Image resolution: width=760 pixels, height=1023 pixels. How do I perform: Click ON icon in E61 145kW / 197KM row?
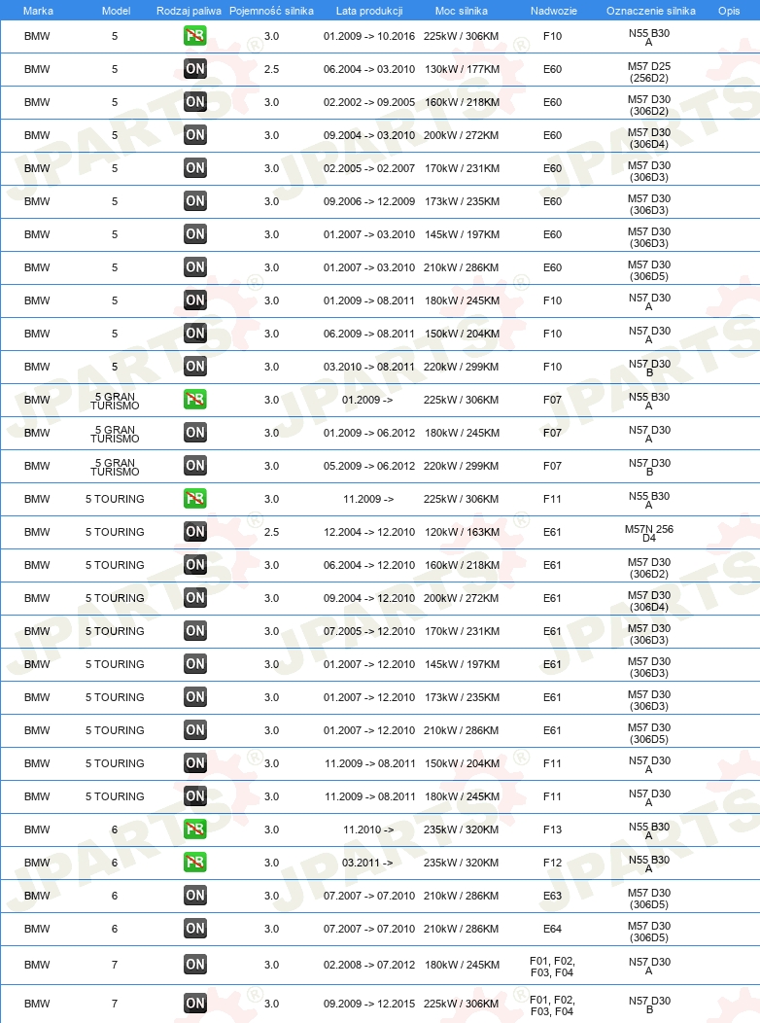[x=195, y=664]
